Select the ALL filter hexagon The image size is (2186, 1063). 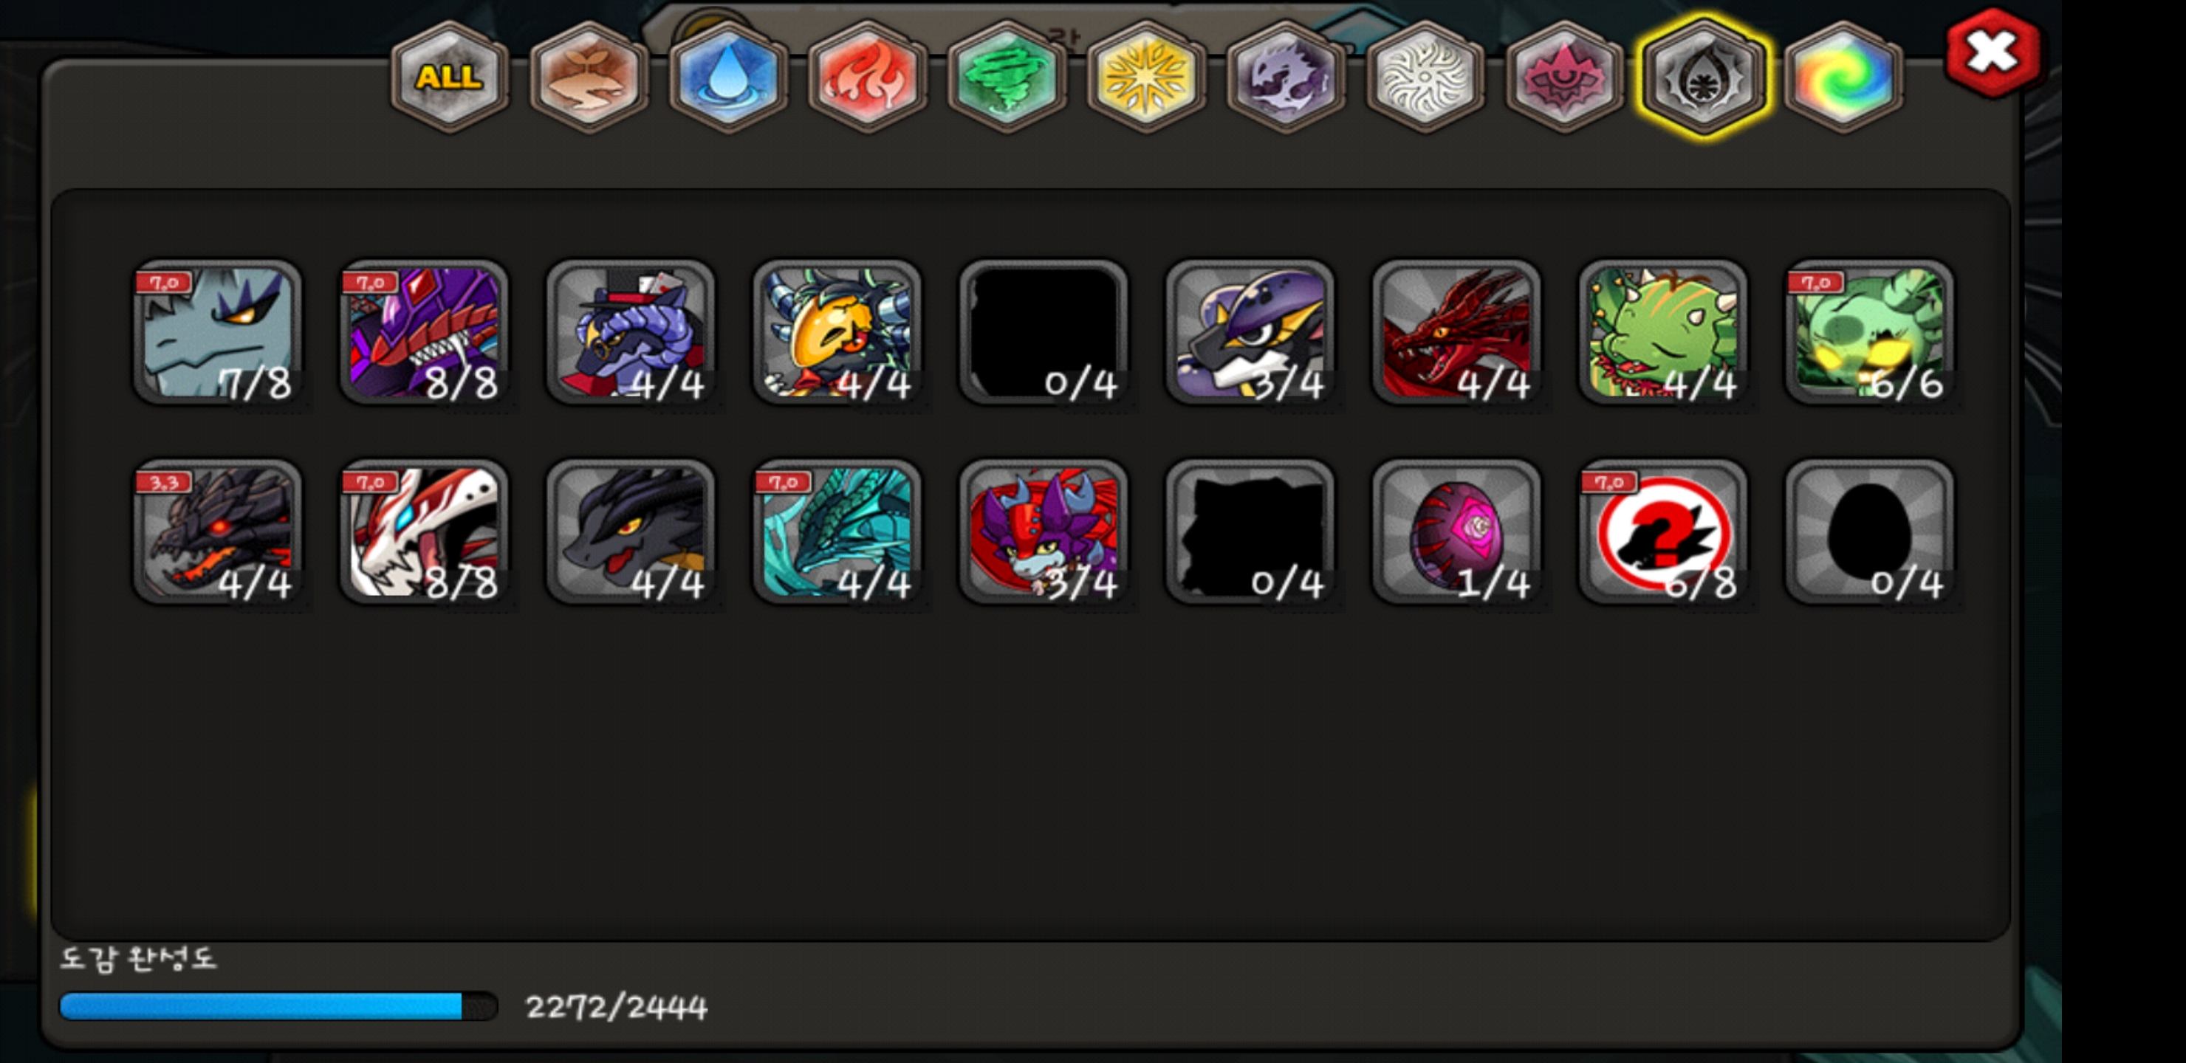(450, 78)
